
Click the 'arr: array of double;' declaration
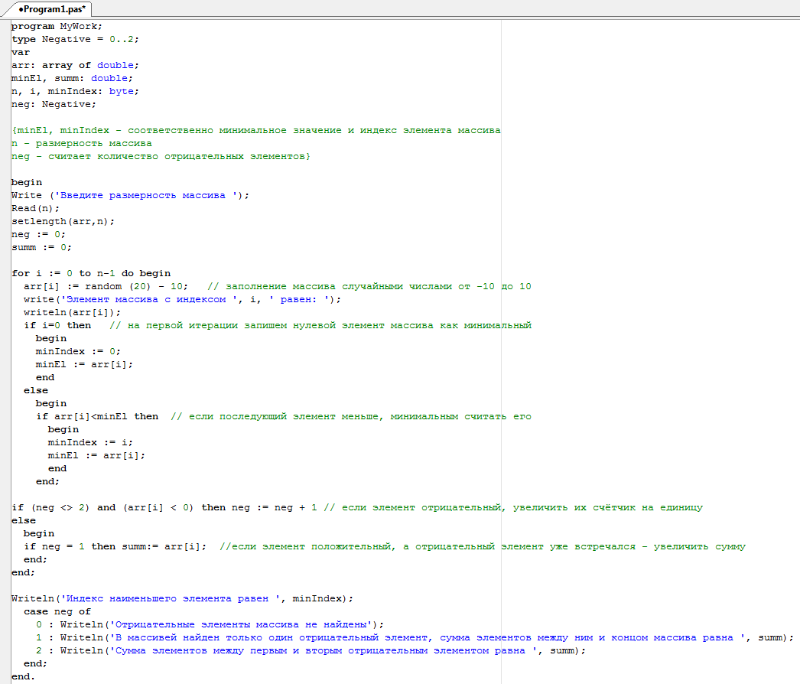coord(75,65)
